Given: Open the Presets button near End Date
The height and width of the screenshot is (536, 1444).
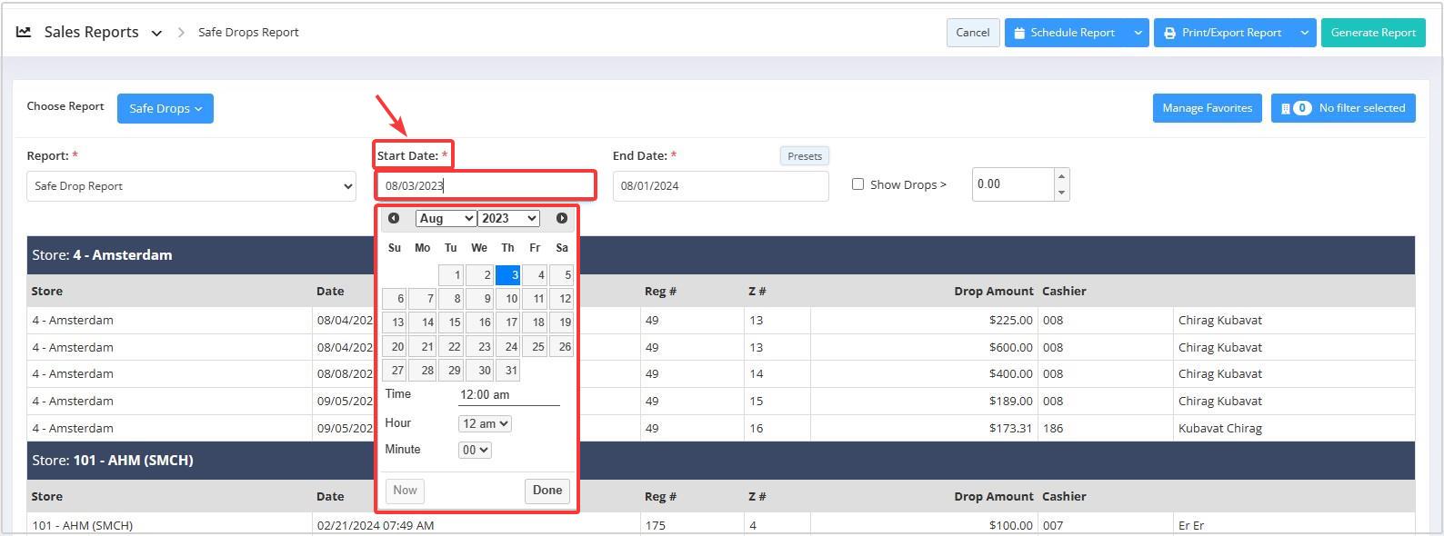Looking at the screenshot, I should (x=805, y=156).
